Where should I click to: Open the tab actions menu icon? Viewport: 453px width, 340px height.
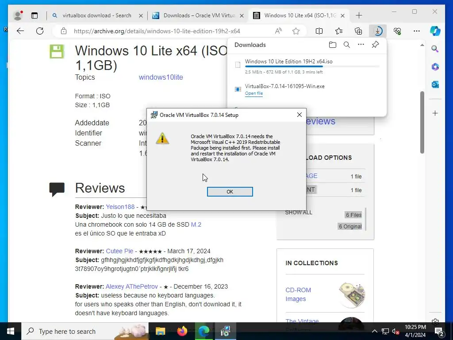coord(35,15)
